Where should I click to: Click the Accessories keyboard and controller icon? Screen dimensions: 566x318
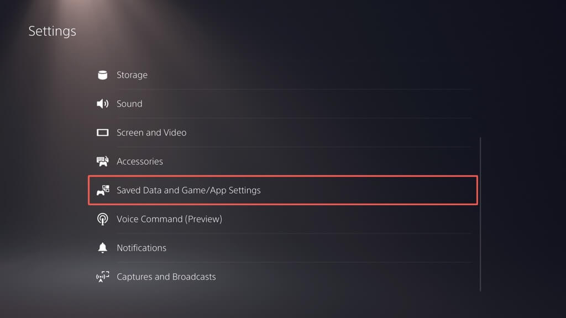click(x=102, y=161)
